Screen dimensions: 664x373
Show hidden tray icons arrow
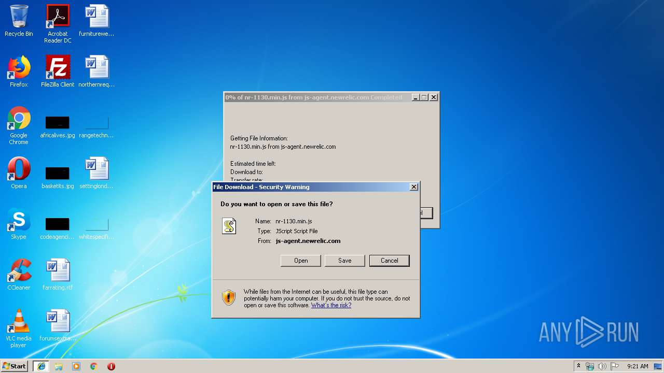(578, 366)
